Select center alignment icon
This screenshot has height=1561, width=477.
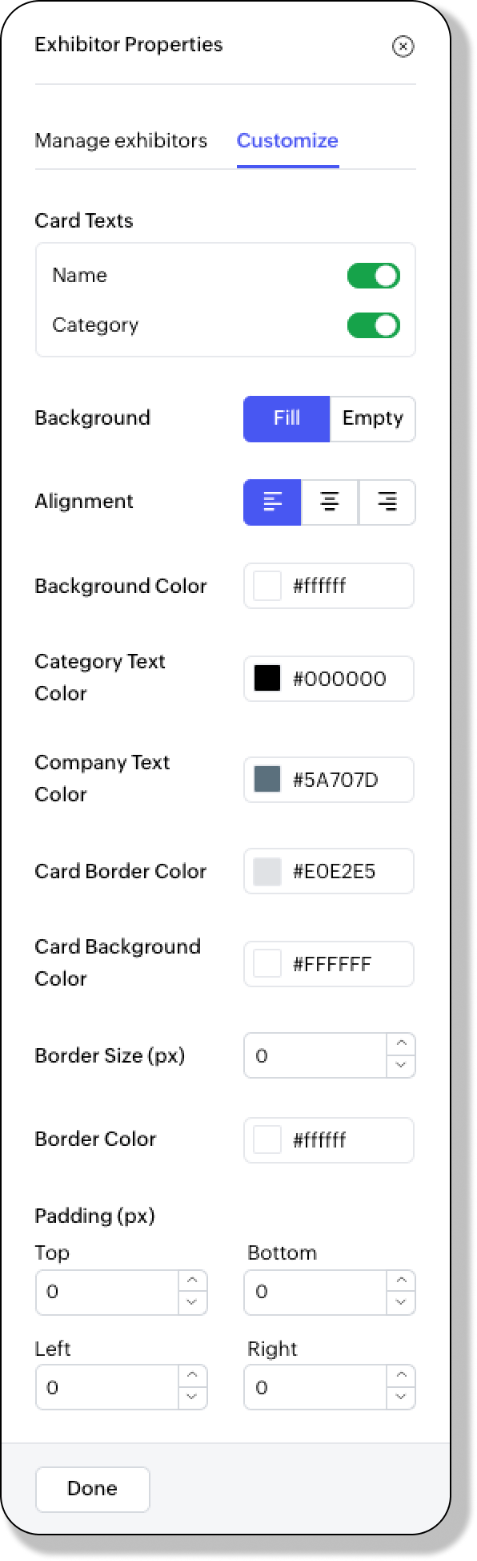point(330,502)
